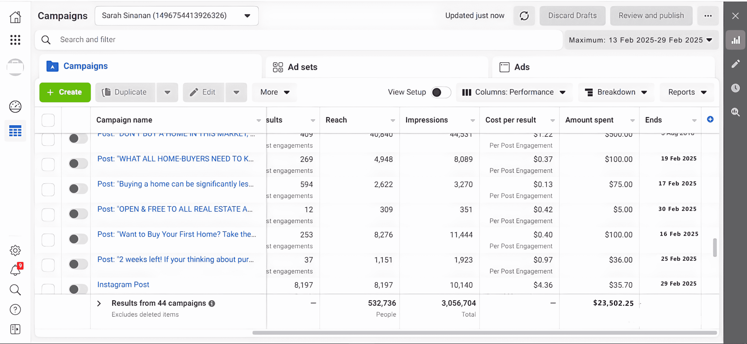Open the Columns: Performance dropdown

click(514, 92)
